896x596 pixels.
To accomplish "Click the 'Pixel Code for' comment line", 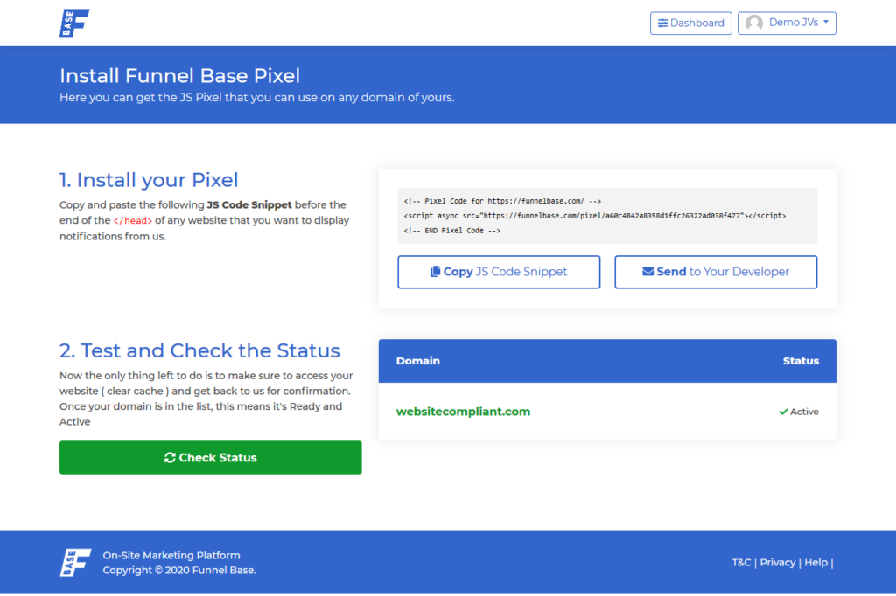I will (x=502, y=201).
